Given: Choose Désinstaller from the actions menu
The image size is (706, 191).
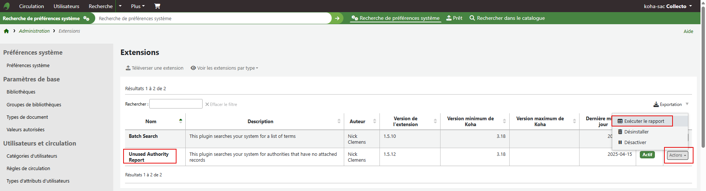Looking at the screenshot, I should pyautogui.click(x=636, y=132).
